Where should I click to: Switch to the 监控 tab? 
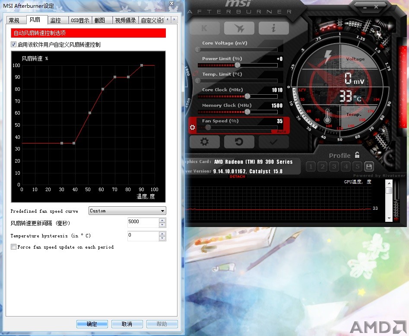click(58, 20)
